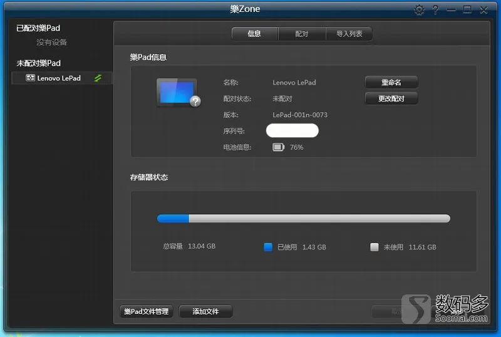Open help with the question mark icon
Viewport: 501px width, 337px height.
435,9
